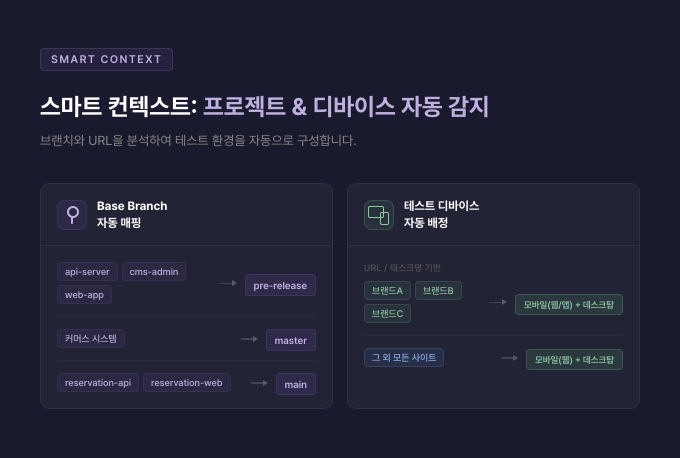Click arrow next to 모바일(웹/앱) + 데스크탑

[498, 302]
